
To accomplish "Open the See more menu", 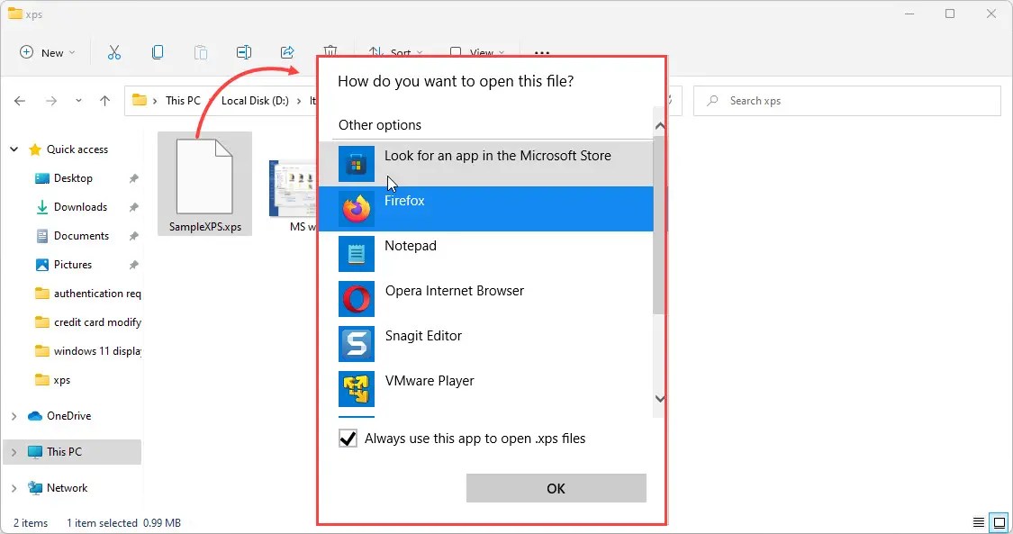I will point(543,52).
